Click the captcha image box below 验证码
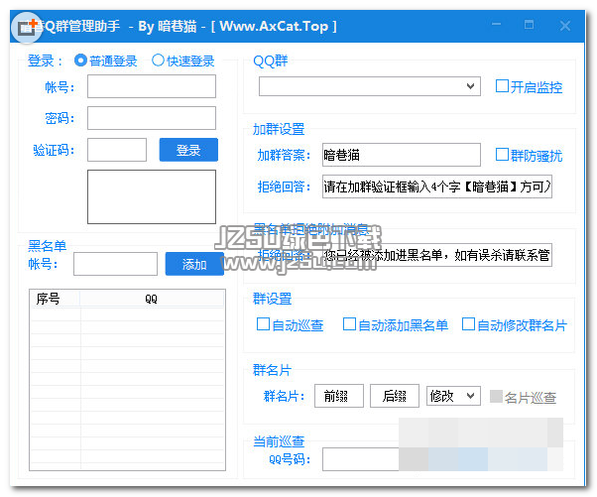Screen dimensions: 597x497 (152, 196)
